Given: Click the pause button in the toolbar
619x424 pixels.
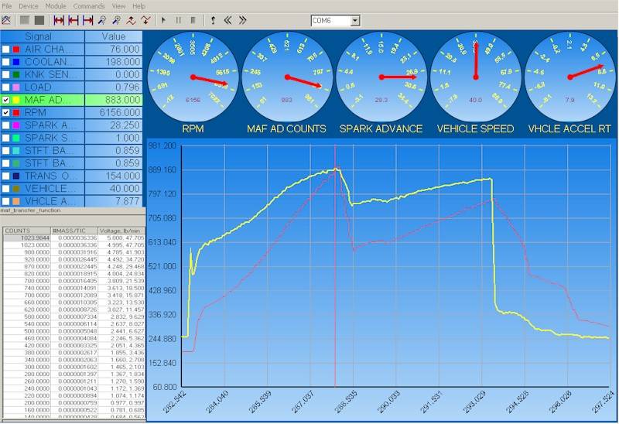Looking at the screenshot, I should (178, 20).
